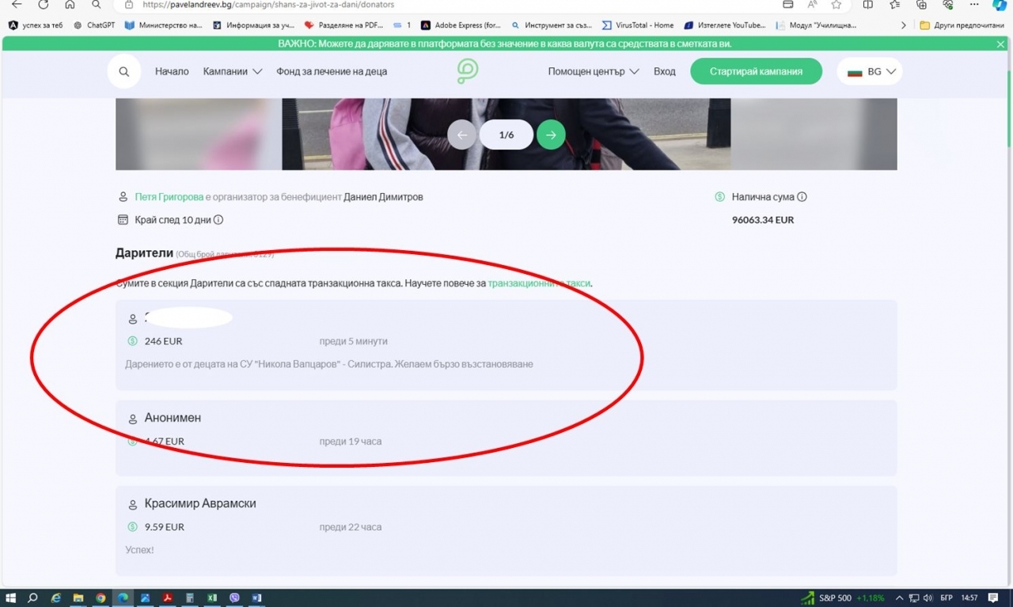This screenshot has width=1013, height=607.
Task: Open Copilot icon in browser toolbar
Action: pyautogui.click(x=999, y=5)
